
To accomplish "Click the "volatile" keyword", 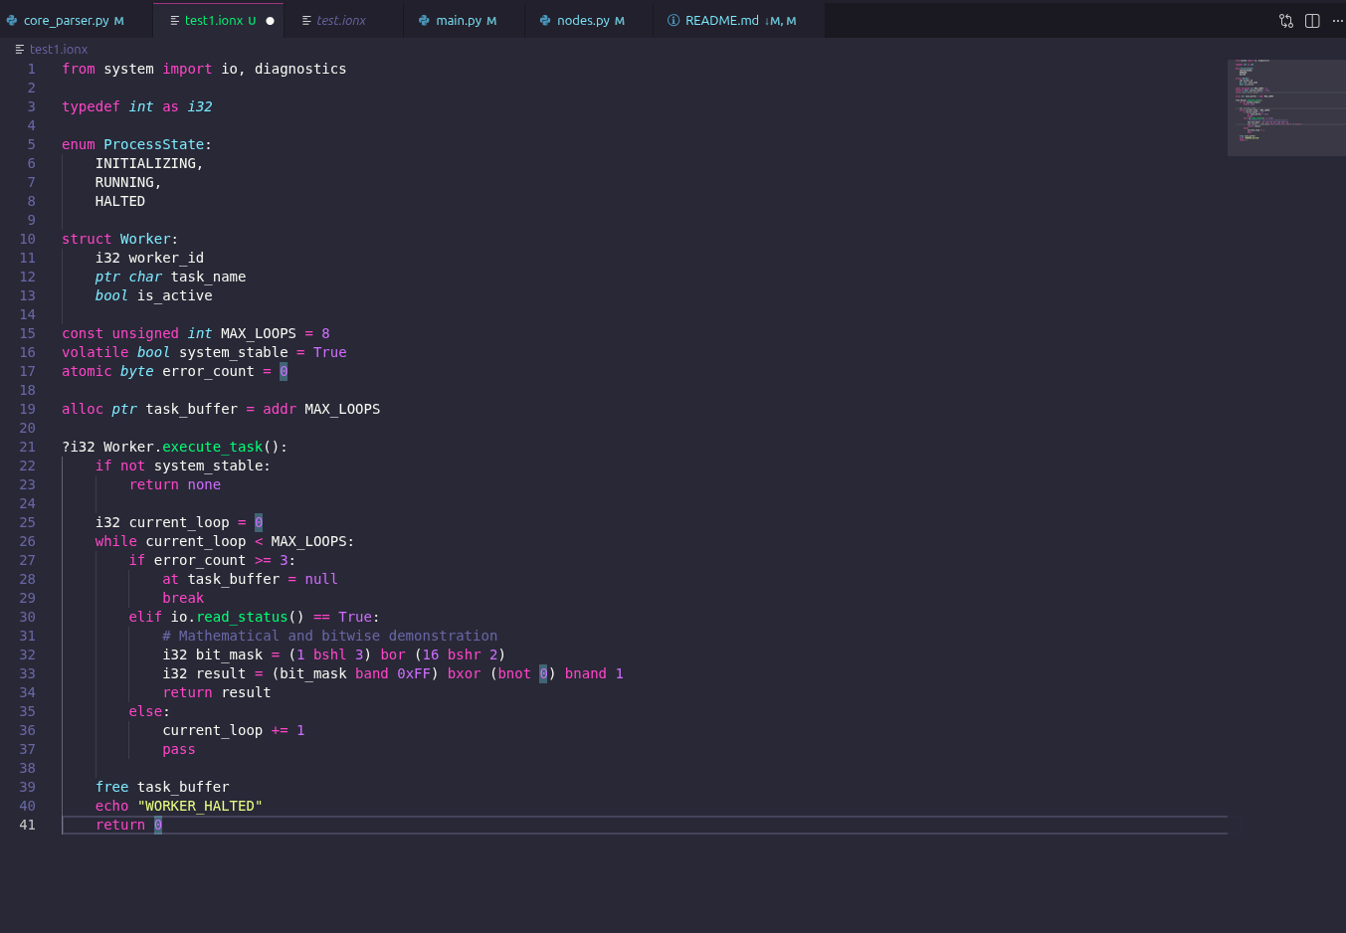I will click(96, 352).
